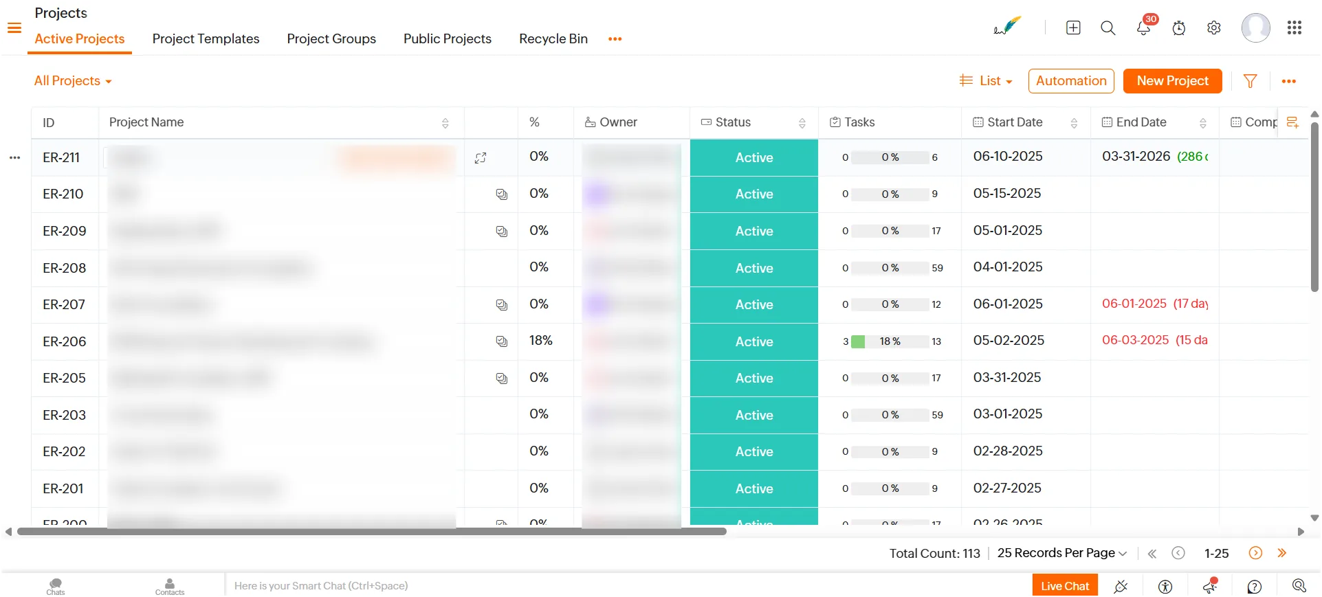1322x597 pixels.
Task: Open the Public Projects tab
Action: pyautogui.click(x=448, y=39)
